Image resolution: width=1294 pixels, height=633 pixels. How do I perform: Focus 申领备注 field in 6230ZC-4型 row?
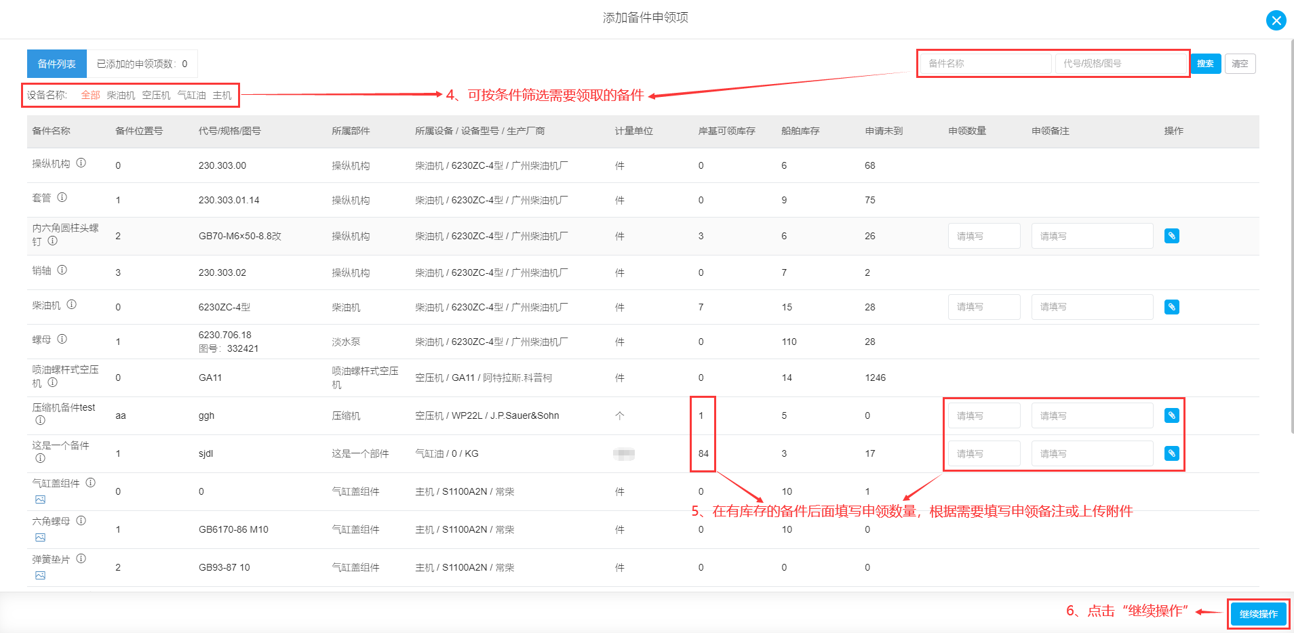[x=1092, y=307]
